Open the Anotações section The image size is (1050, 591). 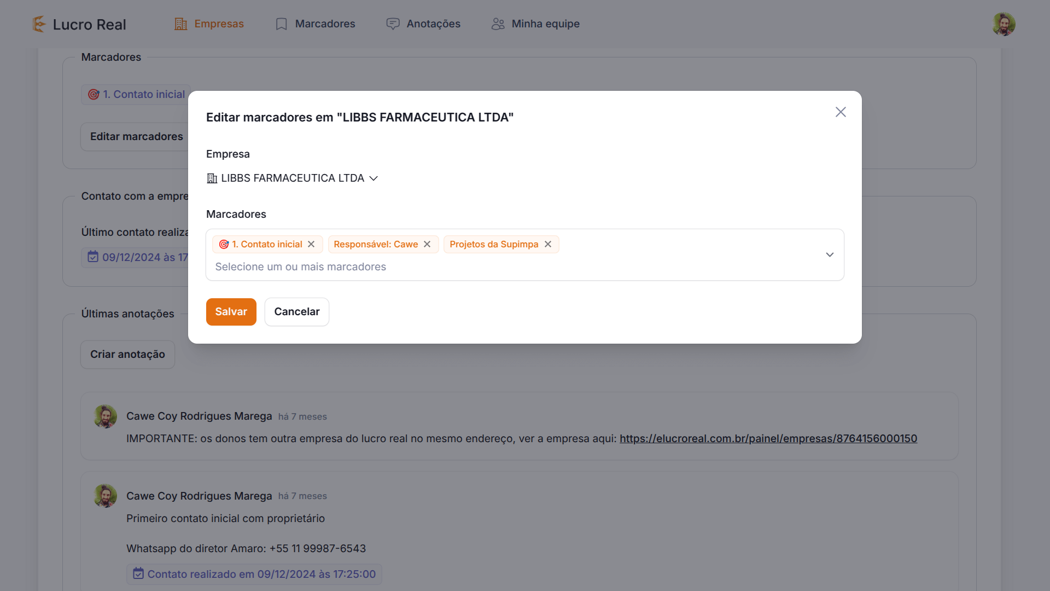pyautogui.click(x=423, y=24)
